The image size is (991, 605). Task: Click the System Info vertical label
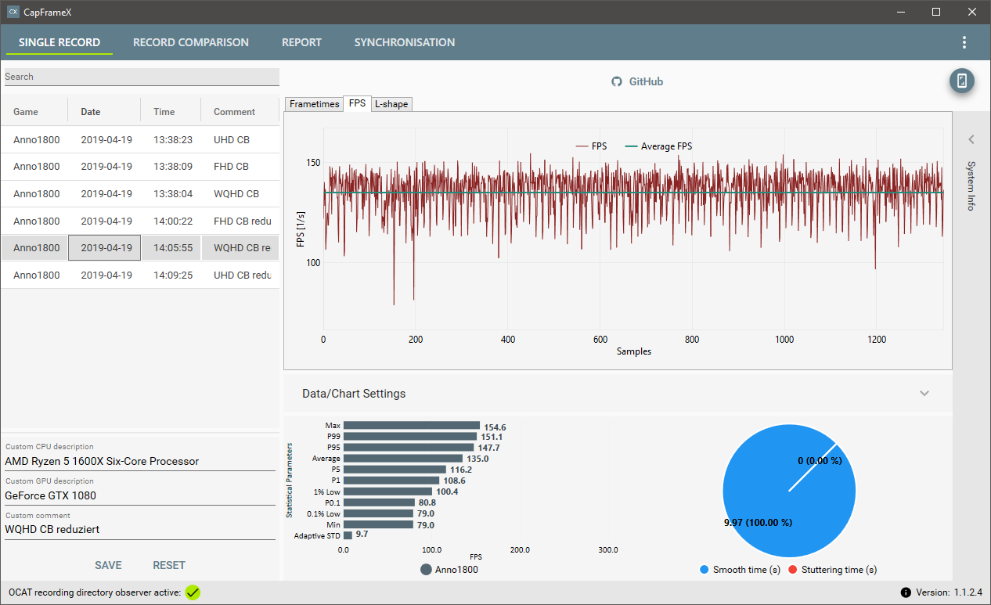click(971, 185)
